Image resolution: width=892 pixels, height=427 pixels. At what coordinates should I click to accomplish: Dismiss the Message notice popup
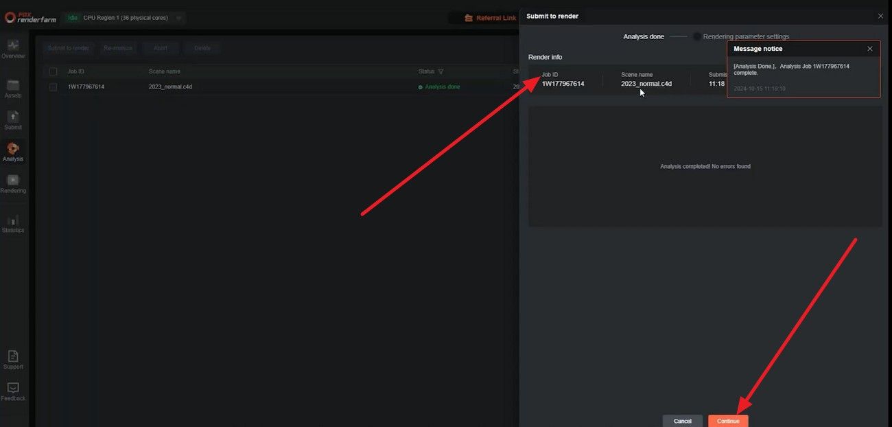(869, 49)
